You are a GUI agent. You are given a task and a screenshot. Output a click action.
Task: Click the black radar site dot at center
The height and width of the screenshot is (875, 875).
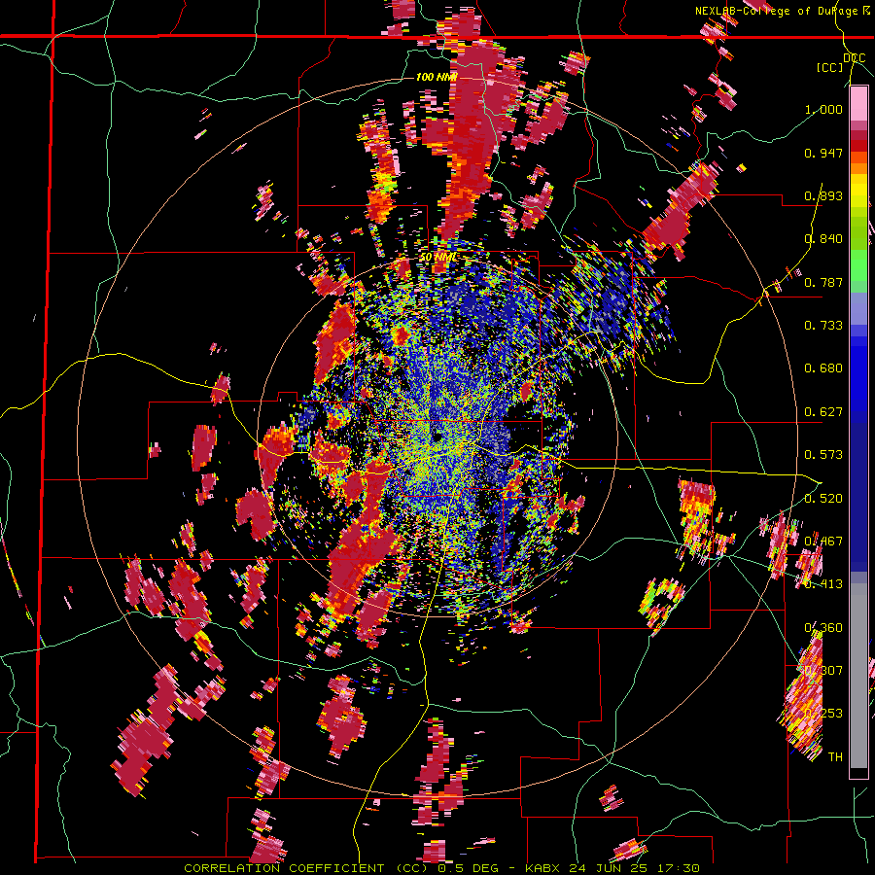coord(437,438)
